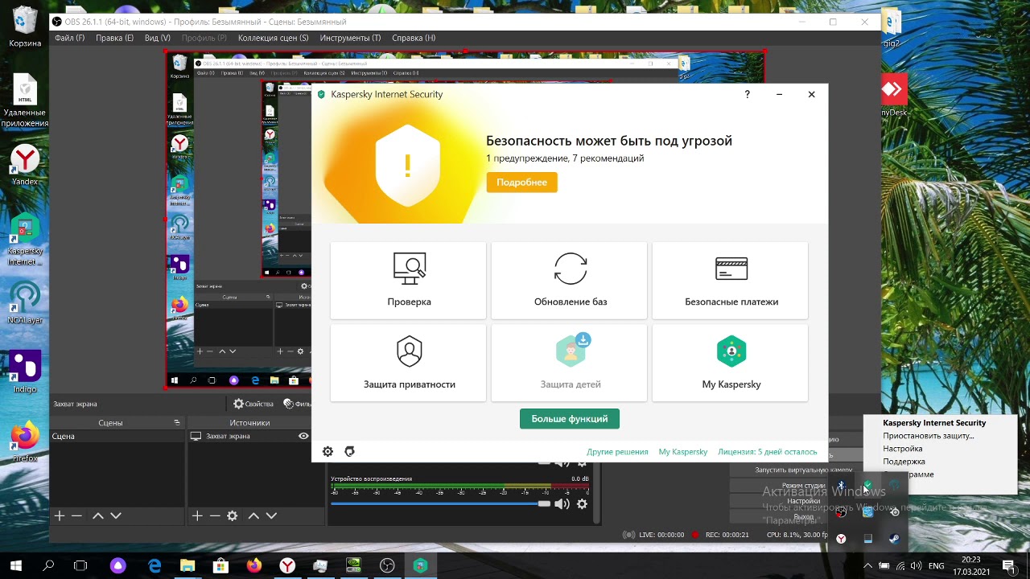This screenshot has width=1030, height=579.
Task: Open the notification center icon
Action: click(x=1008, y=566)
